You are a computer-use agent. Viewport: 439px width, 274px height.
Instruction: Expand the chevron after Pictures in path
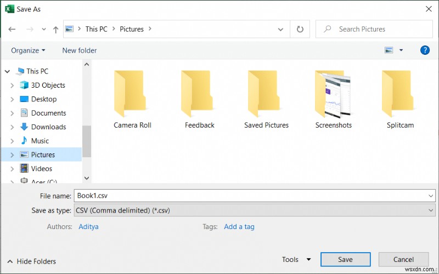coord(150,29)
